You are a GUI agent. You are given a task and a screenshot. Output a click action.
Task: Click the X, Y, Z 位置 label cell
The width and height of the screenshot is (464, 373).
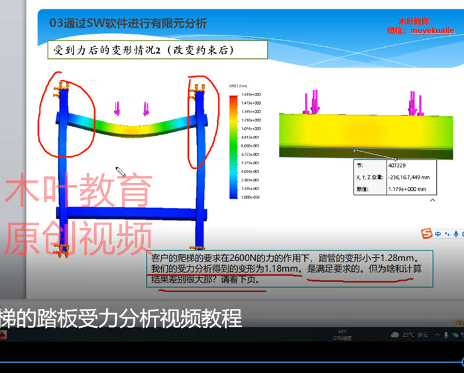[370, 177]
